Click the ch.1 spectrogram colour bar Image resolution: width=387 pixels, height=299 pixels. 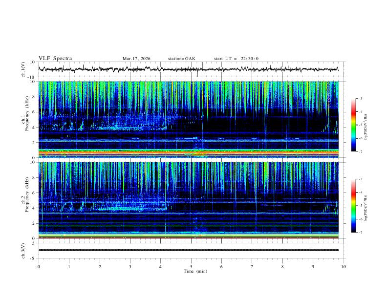(x=353, y=125)
